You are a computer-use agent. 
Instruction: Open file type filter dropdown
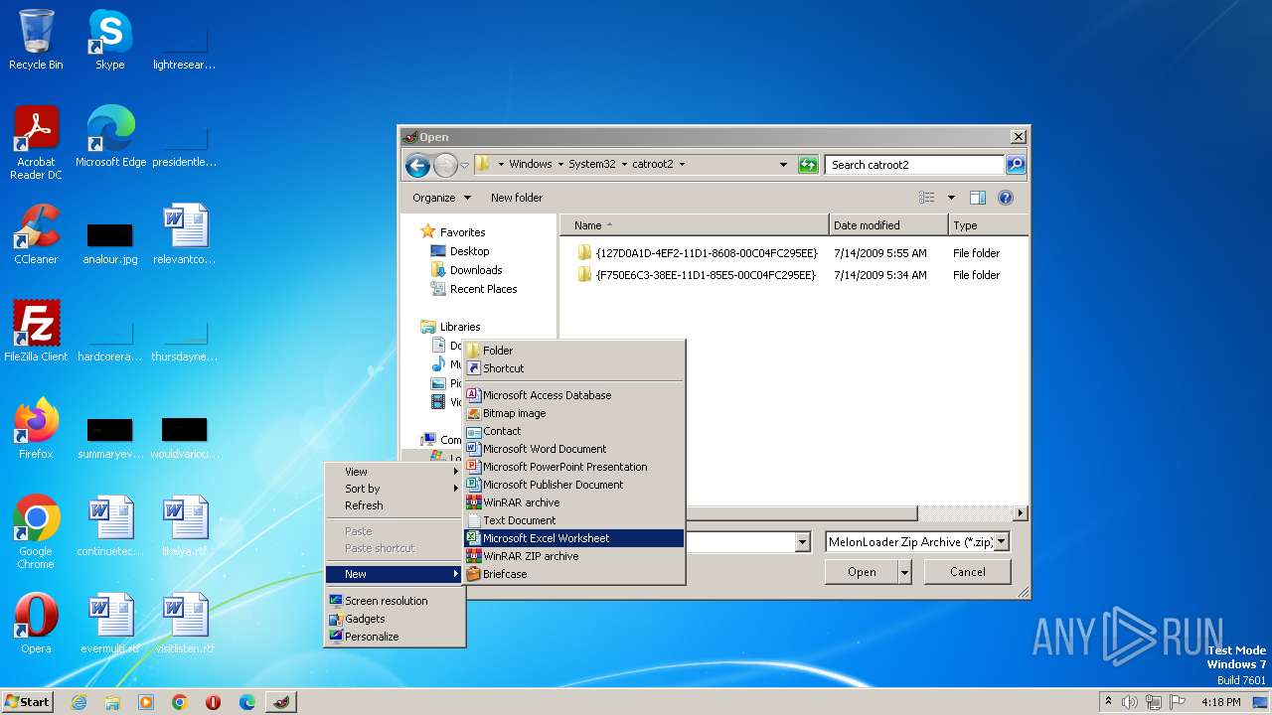click(1002, 542)
